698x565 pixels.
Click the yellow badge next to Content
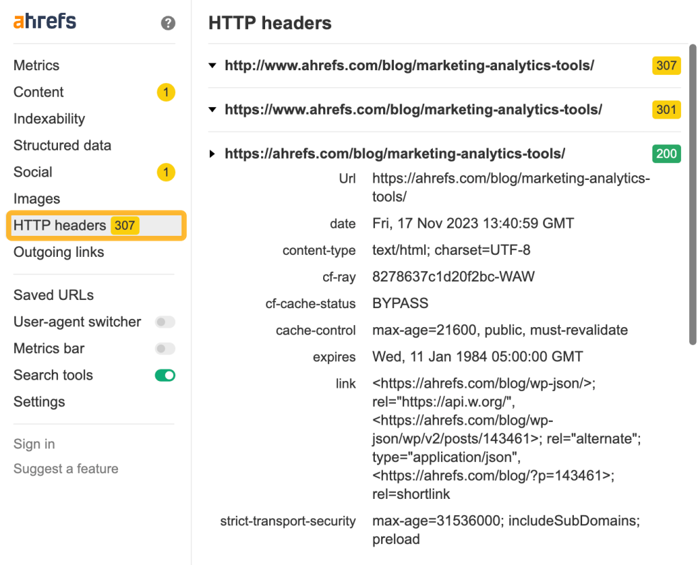(166, 92)
